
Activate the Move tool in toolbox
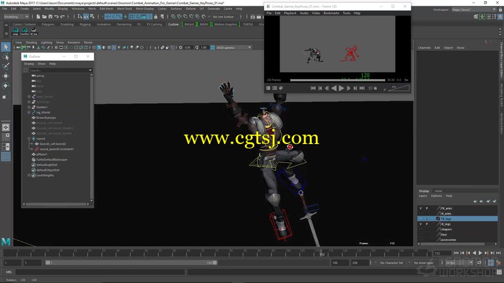[6, 76]
